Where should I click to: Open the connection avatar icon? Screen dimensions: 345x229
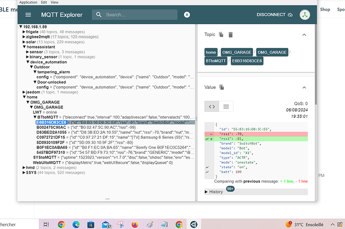pos(304,14)
